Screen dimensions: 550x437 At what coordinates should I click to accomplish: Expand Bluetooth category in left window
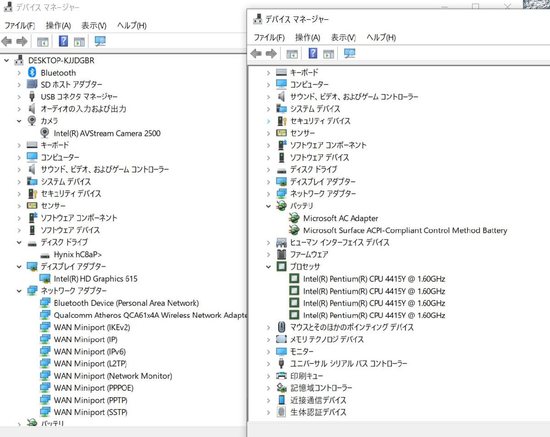coord(19,72)
